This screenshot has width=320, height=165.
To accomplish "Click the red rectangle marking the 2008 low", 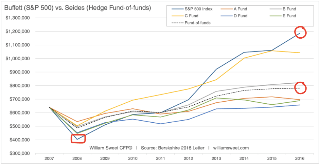I will coord(78,139).
